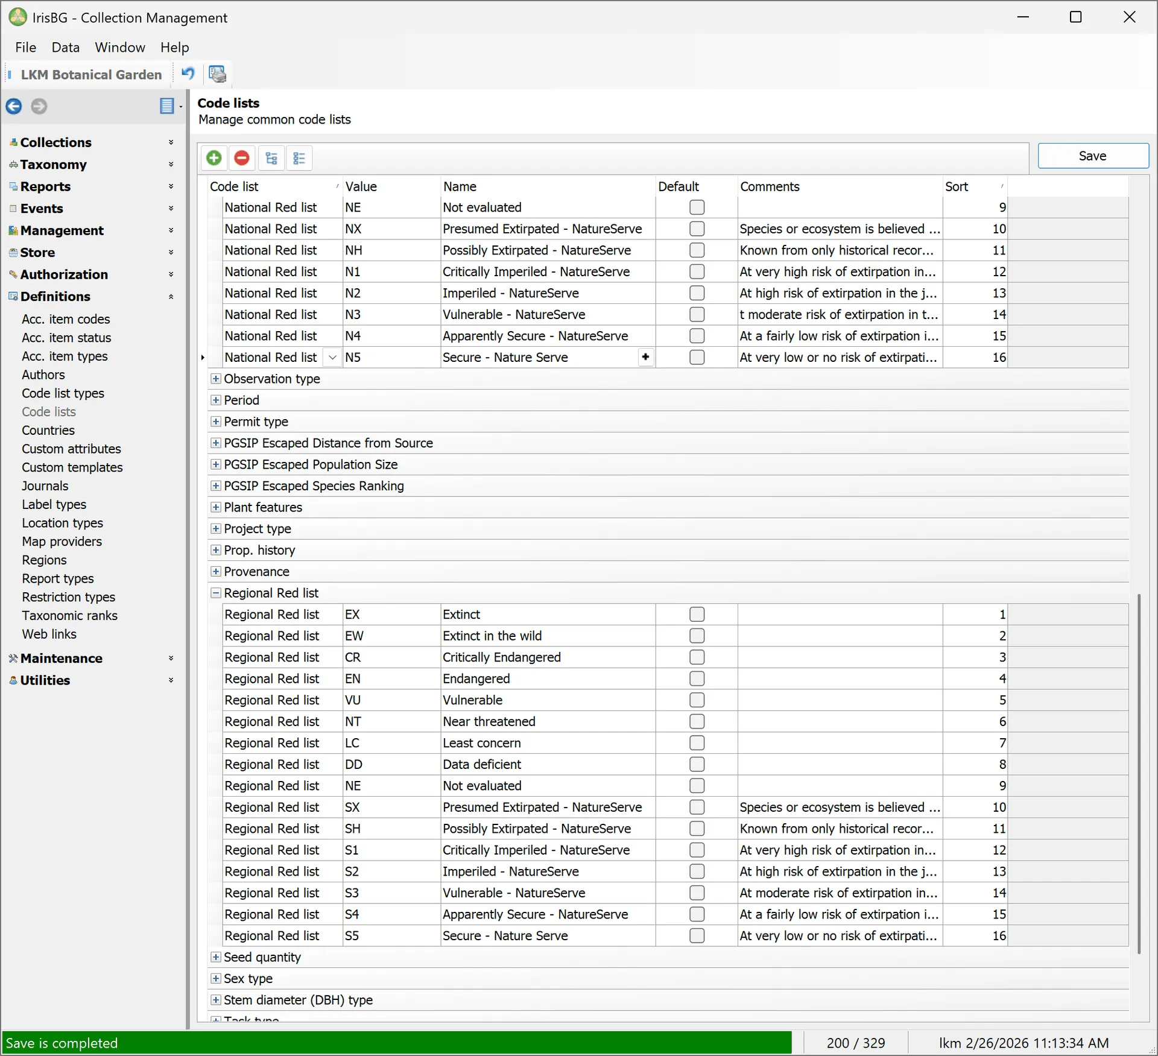Click the Maintenance tools icon
The height and width of the screenshot is (1056, 1158).
click(x=13, y=659)
